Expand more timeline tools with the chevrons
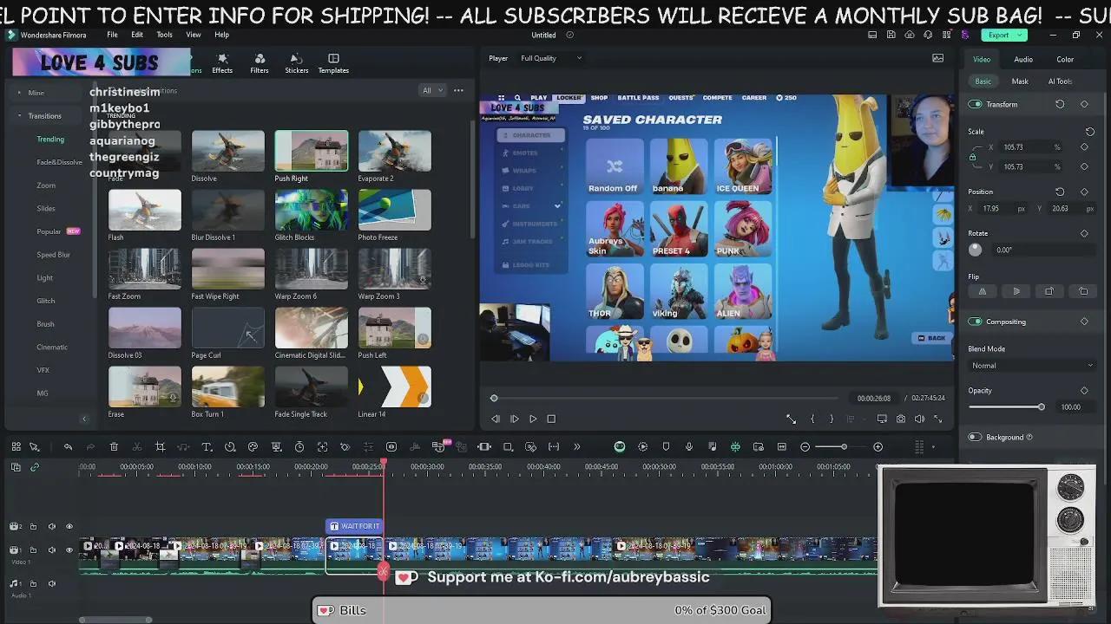 pyautogui.click(x=576, y=447)
